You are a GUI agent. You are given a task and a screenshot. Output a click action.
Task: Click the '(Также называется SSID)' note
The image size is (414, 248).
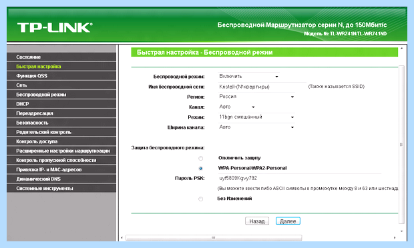click(x=337, y=87)
